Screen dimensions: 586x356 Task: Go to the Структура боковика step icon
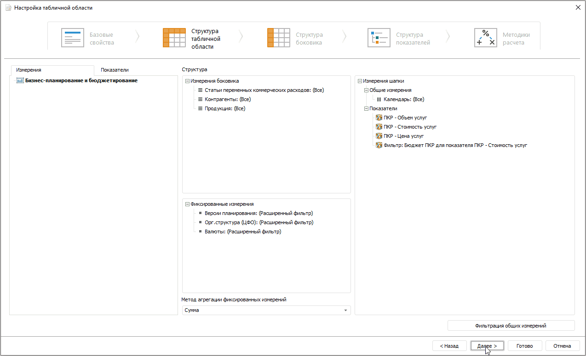click(x=279, y=38)
